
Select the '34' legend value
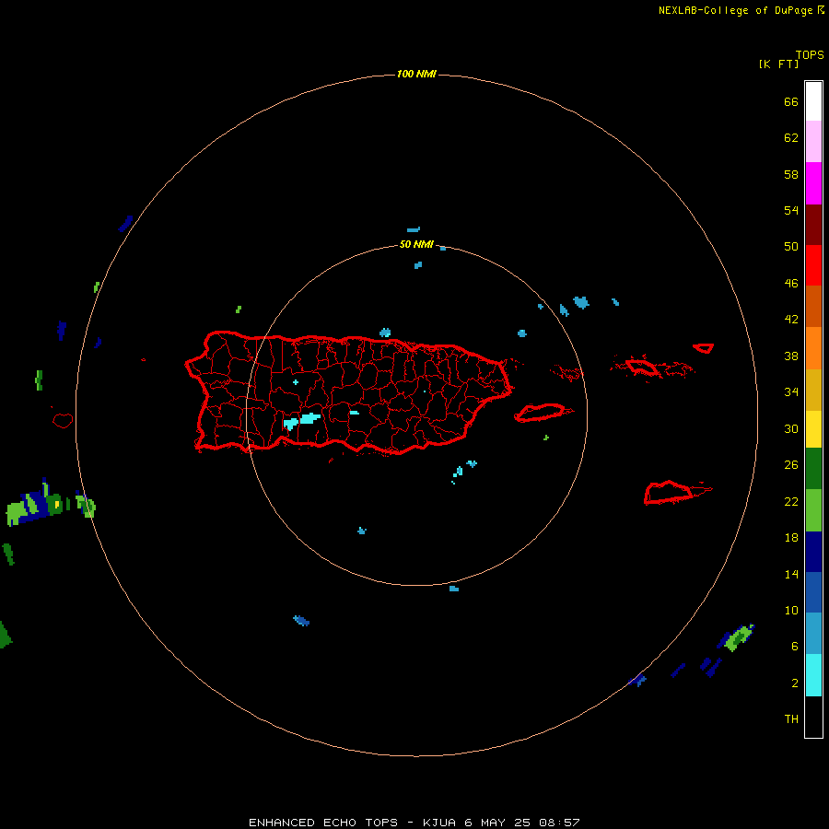tap(791, 392)
